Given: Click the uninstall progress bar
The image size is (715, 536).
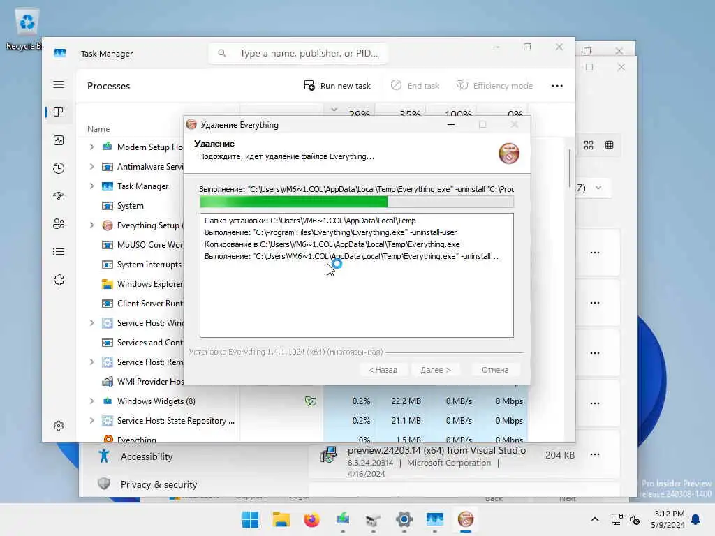Looking at the screenshot, I should tap(357, 202).
